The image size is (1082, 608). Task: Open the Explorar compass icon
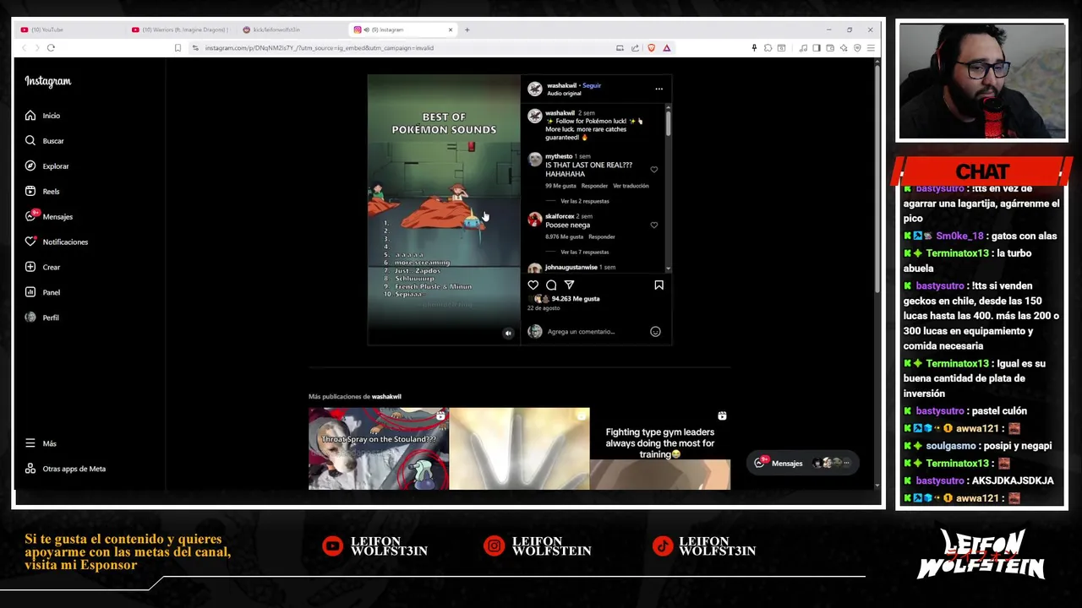pyautogui.click(x=30, y=166)
